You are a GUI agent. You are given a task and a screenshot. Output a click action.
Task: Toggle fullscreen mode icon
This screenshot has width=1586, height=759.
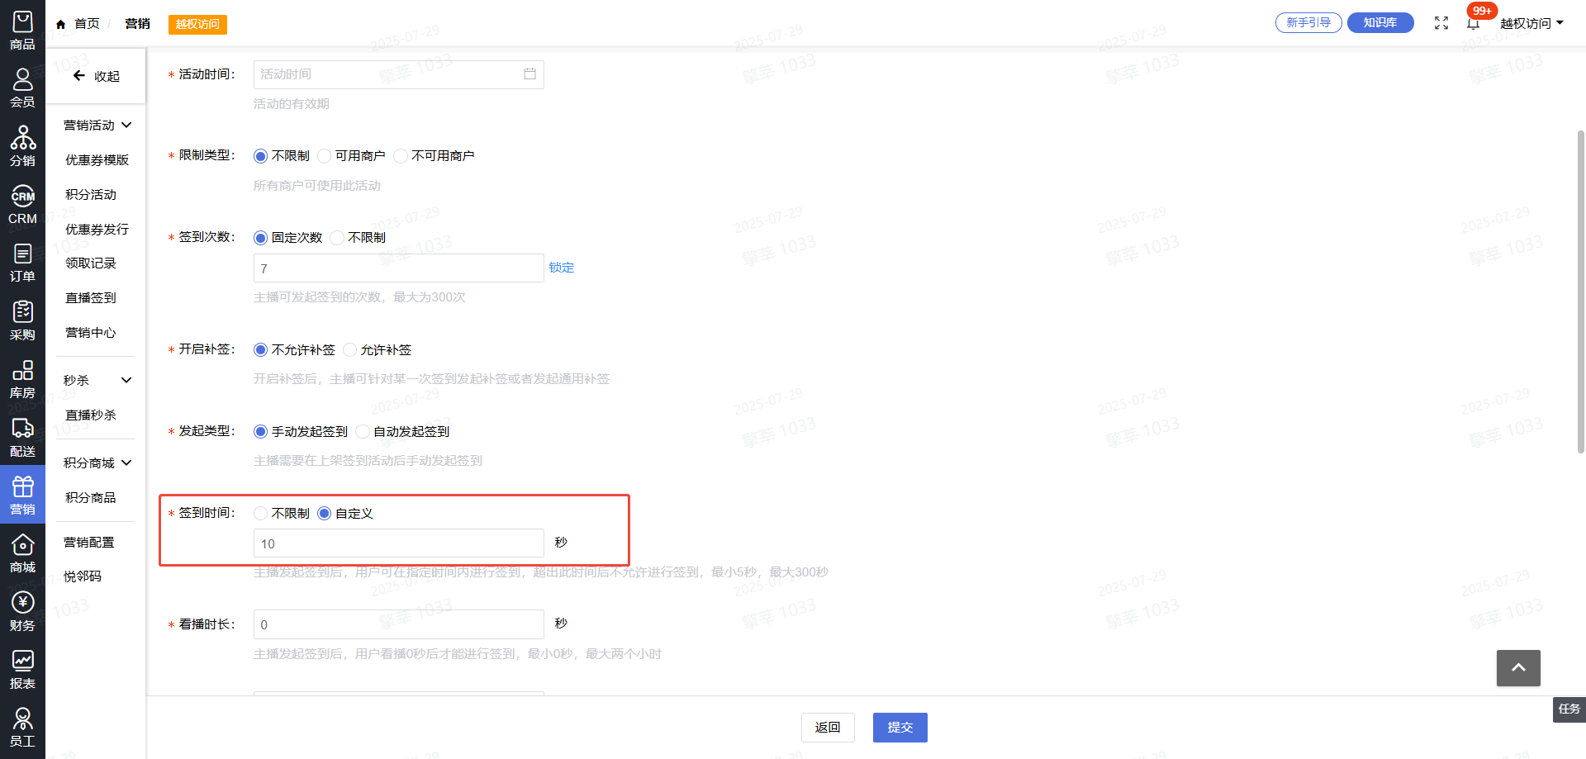[x=1441, y=23]
